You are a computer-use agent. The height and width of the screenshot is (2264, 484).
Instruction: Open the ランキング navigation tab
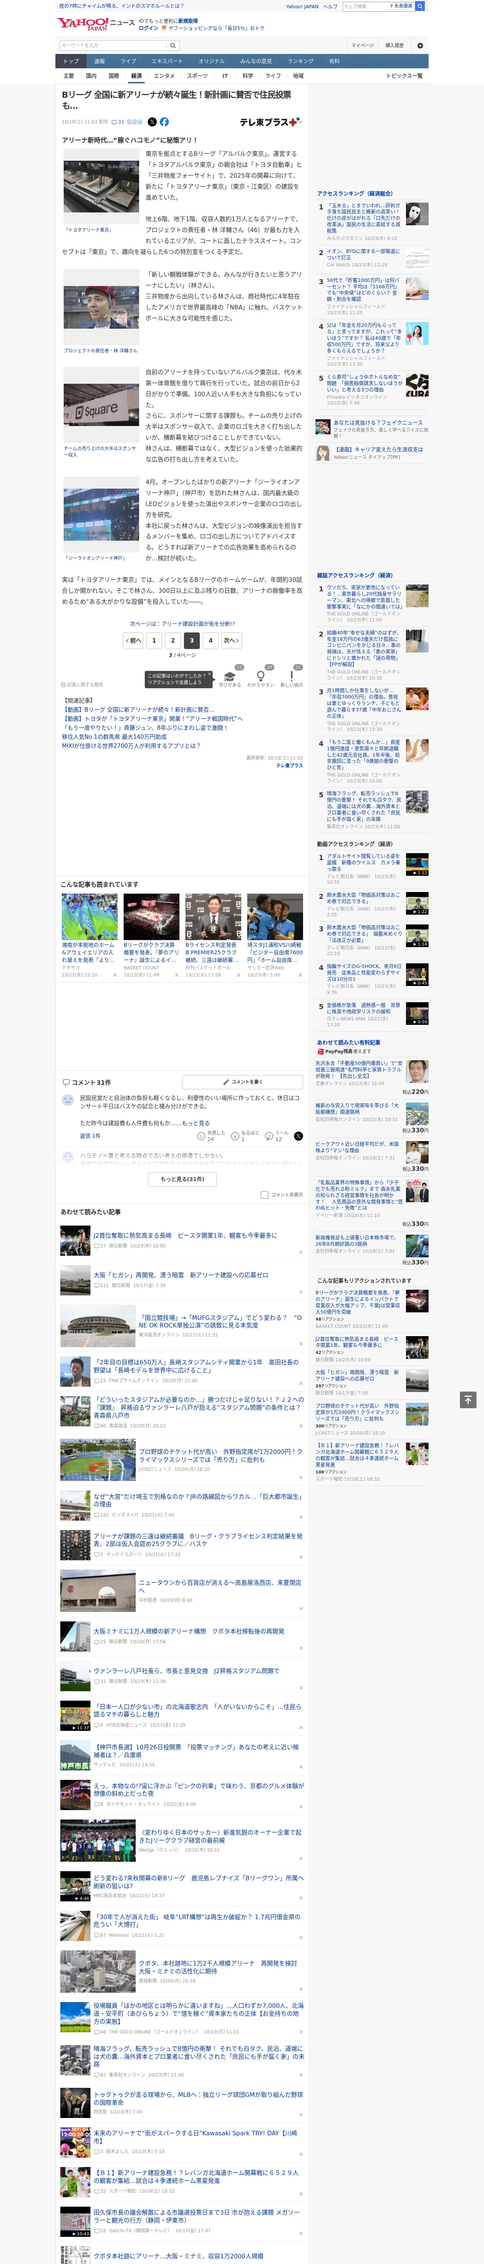click(300, 62)
